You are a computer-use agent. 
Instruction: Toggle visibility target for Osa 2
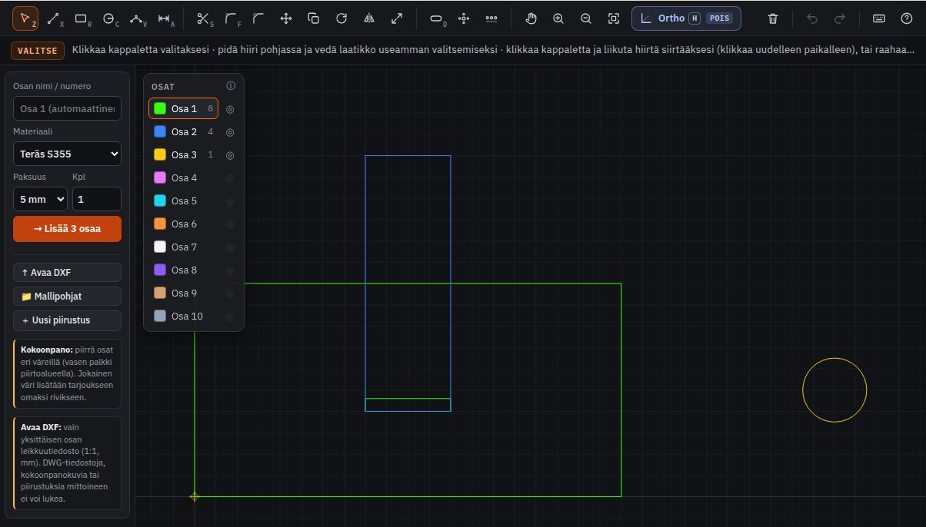(x=230, y=132)
